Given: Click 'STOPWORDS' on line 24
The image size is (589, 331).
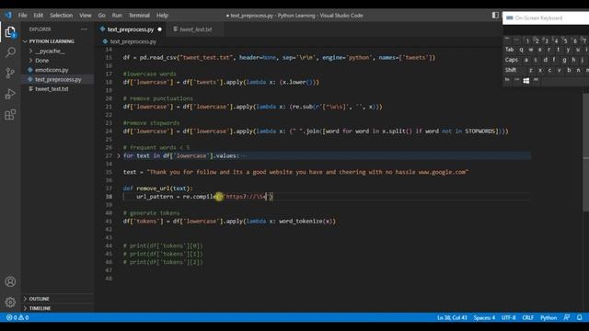Looking at the screenshot, I should tap(481, 131).
